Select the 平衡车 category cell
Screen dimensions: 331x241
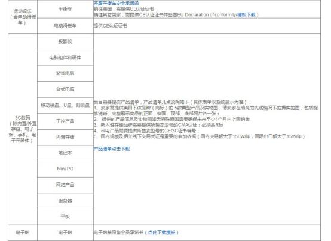click(x=65, y=9)
